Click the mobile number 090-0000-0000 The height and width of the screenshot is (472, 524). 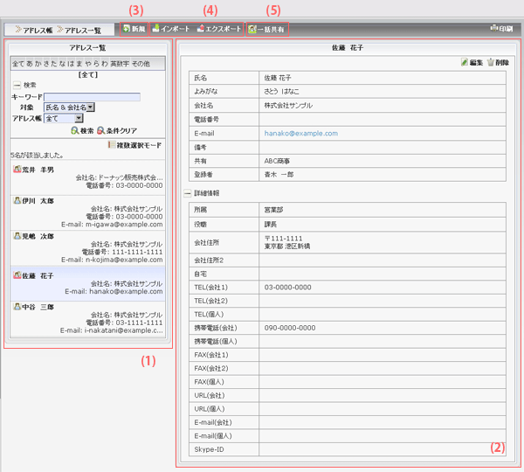point(290,328)
